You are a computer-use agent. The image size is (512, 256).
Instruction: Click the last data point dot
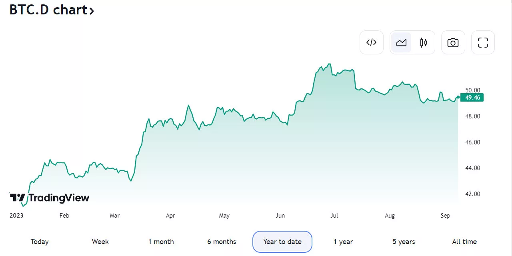click(x=458, y=97)
